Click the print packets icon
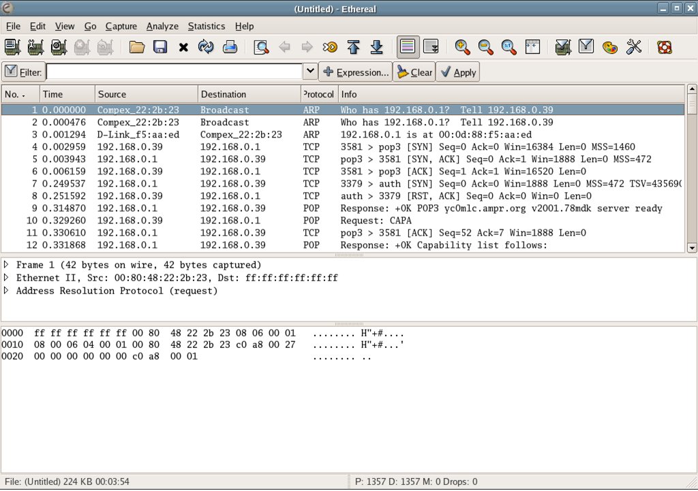698x491 pixels. pos(230,47)
